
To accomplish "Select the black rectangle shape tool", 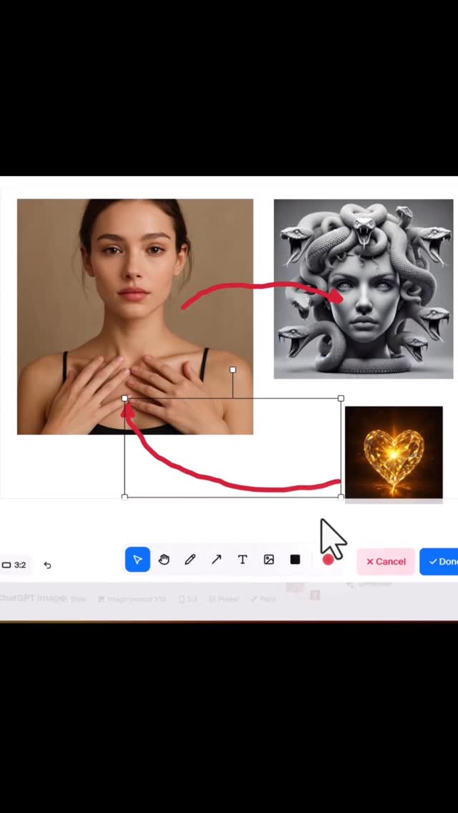I will pyautogui.click(x=295, y=560).
